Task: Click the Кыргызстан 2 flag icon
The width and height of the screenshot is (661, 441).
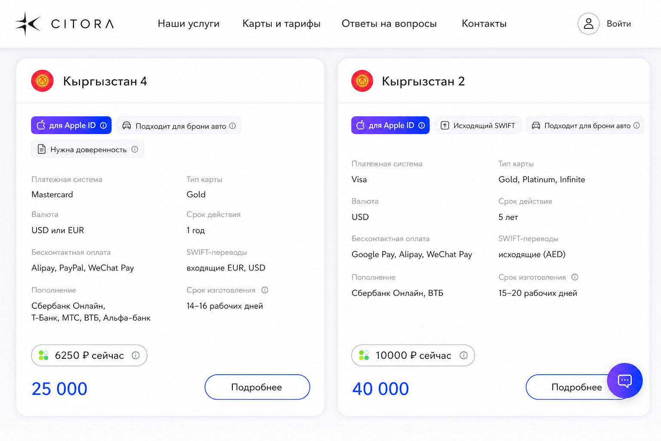Action: point(362,81)
